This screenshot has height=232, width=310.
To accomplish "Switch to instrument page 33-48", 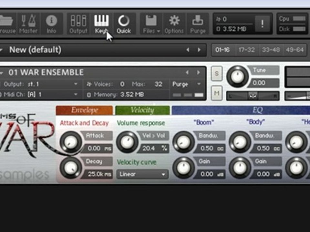I will (271, 50).
